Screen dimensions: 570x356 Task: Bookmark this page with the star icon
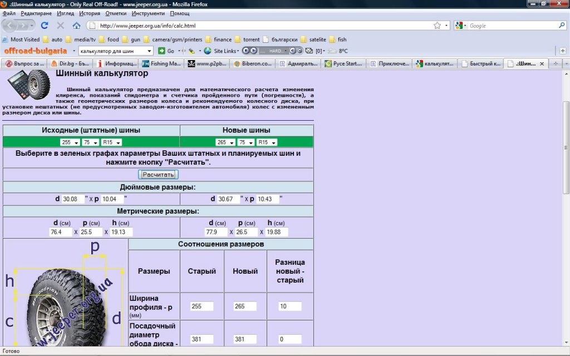tap(437, 26)
